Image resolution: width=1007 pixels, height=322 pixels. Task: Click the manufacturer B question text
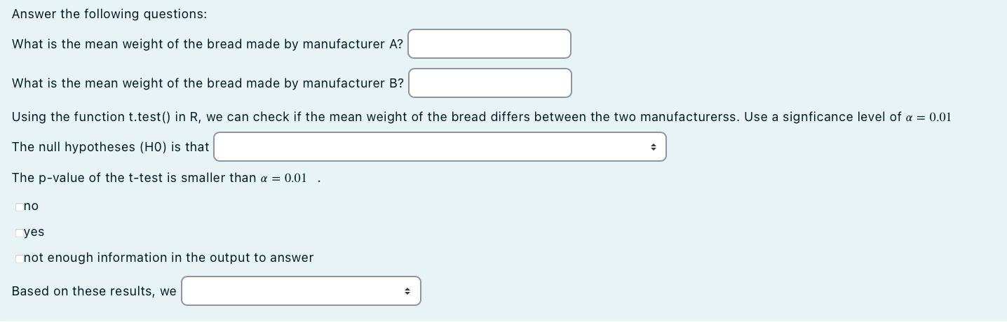(208, 83)
